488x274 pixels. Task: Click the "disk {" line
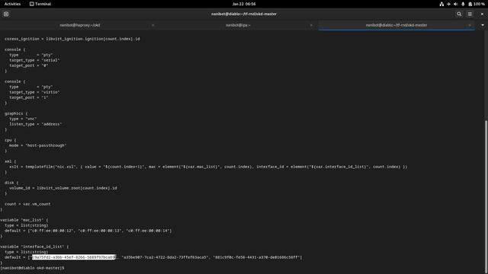click(x=11, y=183)
